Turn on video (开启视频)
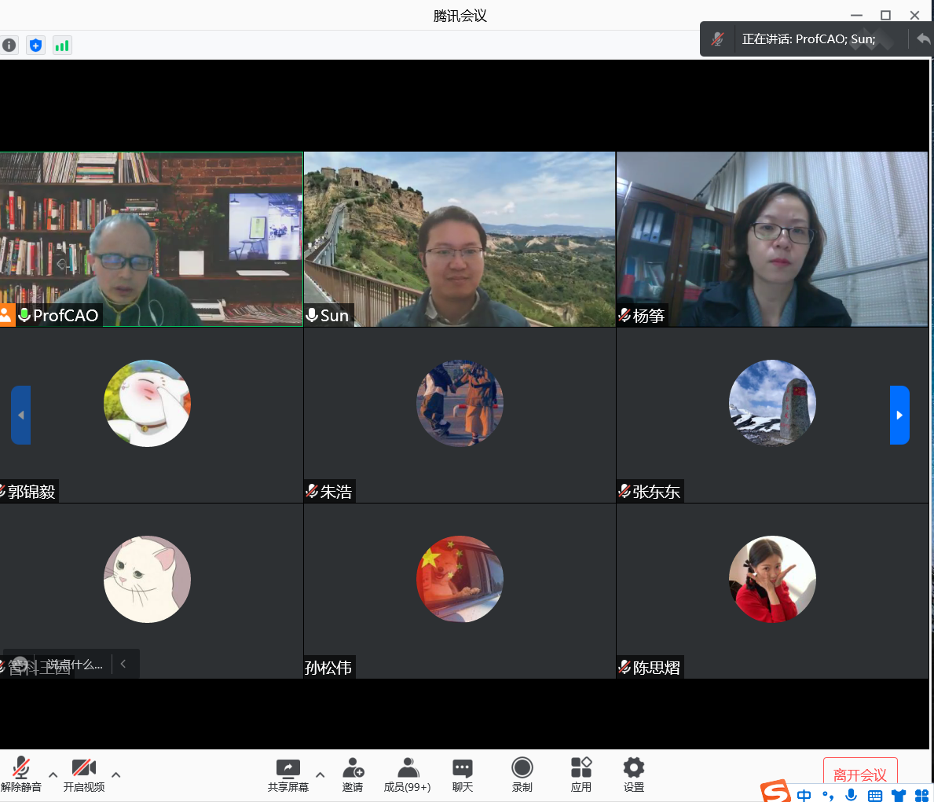 tap(83, 774)
